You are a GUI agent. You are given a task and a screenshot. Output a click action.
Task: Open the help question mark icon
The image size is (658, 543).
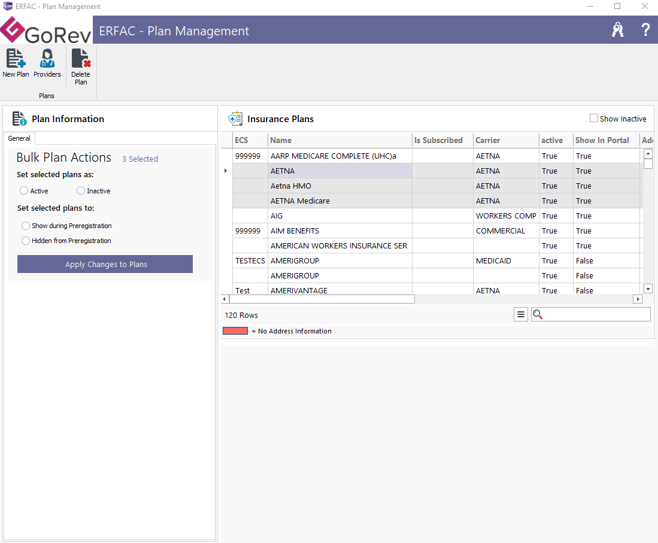(x=645, y=30)
